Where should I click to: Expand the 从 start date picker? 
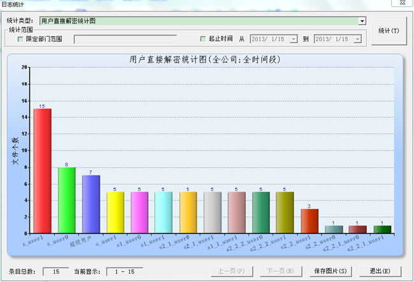click(294, 39)
